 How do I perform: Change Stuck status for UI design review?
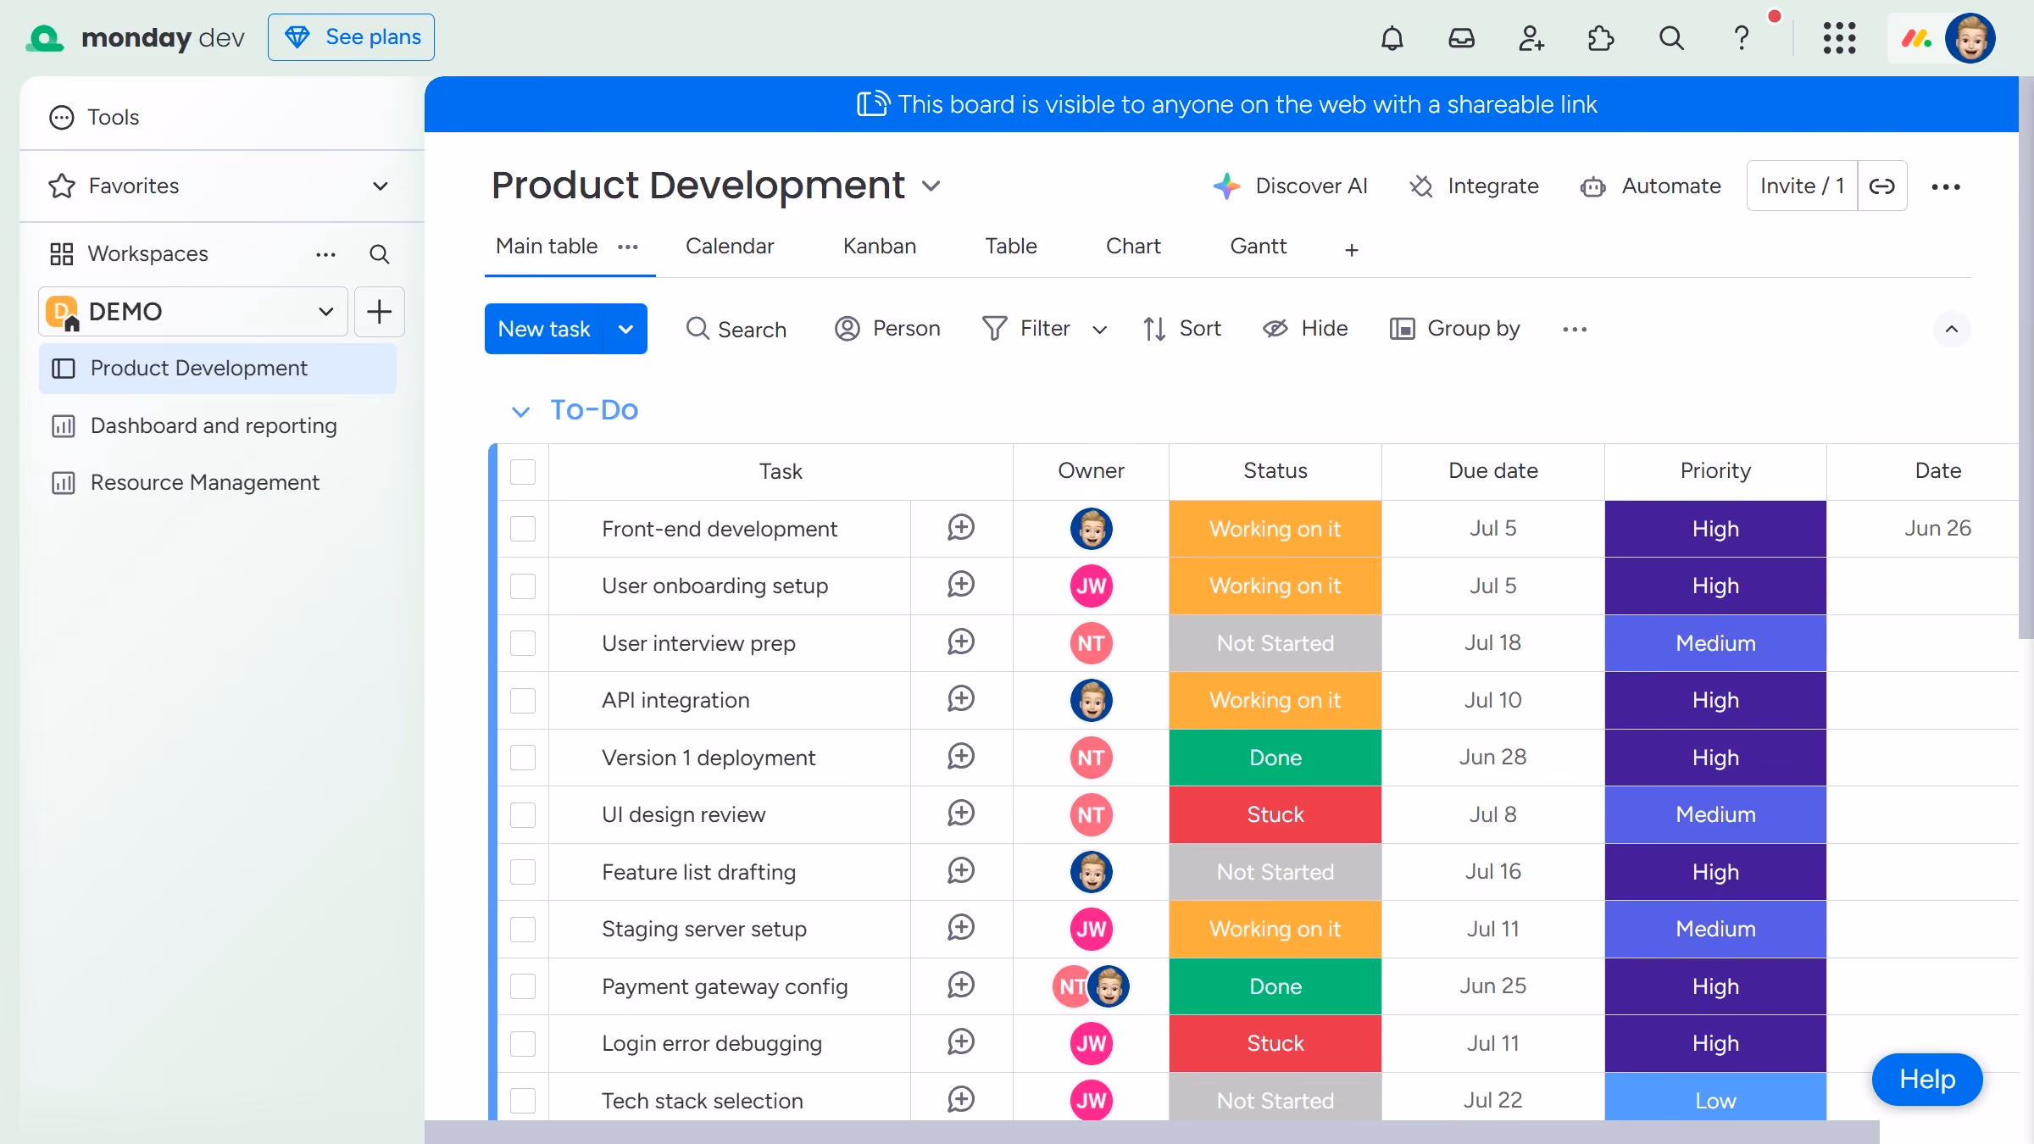tap(1275, 814)
